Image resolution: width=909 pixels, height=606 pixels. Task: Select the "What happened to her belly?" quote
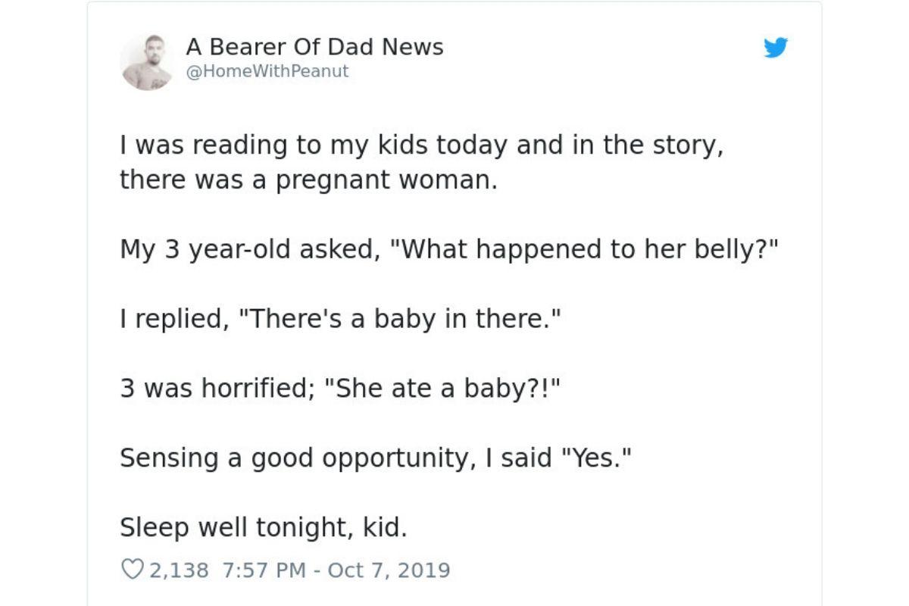[583, 249]
